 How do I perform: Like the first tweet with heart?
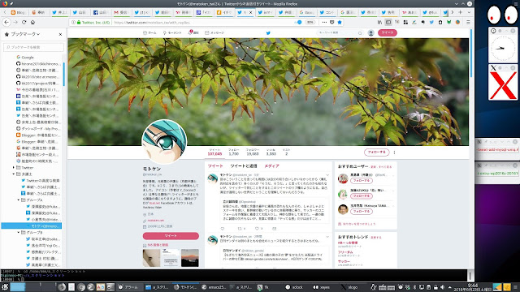tap(257, 229)
